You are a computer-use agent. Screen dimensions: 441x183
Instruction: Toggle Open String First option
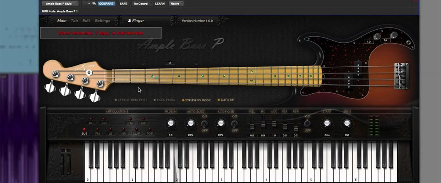click(131, 100)
